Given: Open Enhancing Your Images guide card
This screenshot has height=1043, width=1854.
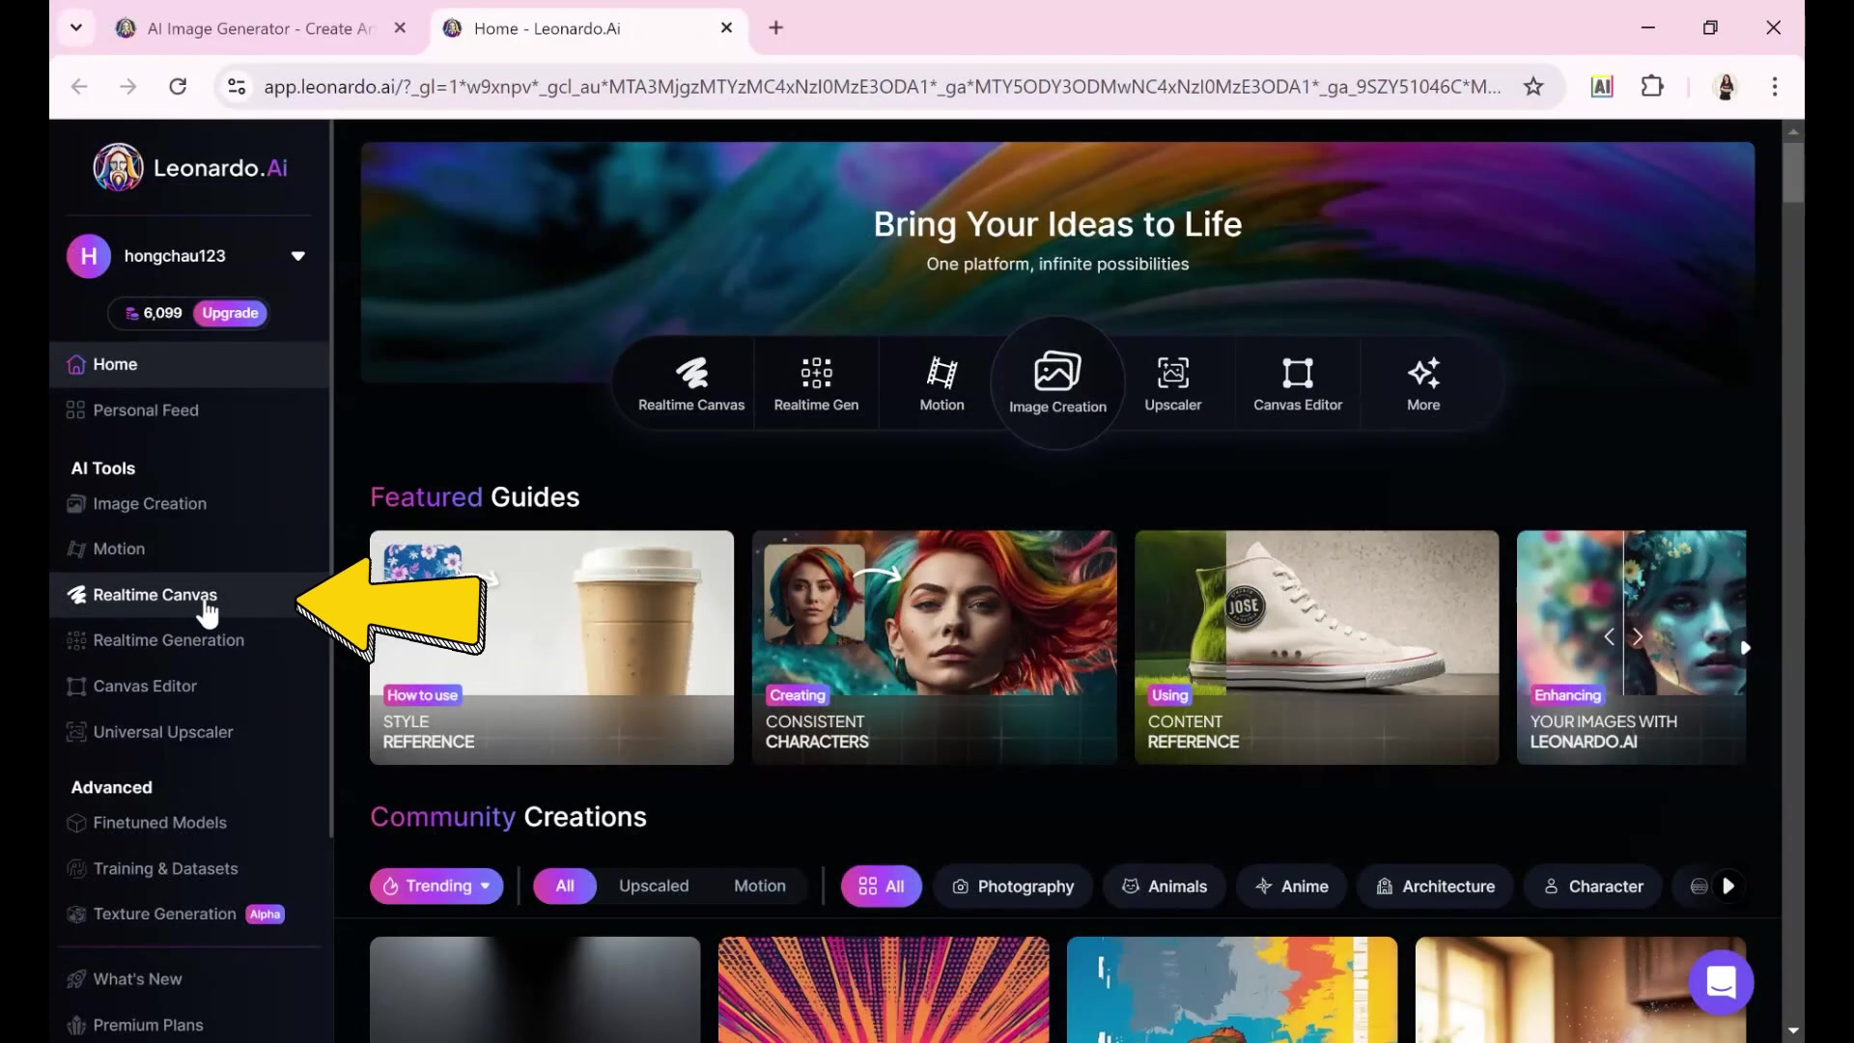Looking at the screenshot, I should coord(1631,647).
